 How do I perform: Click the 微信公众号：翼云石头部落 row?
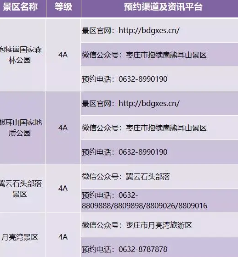point(159,176)
